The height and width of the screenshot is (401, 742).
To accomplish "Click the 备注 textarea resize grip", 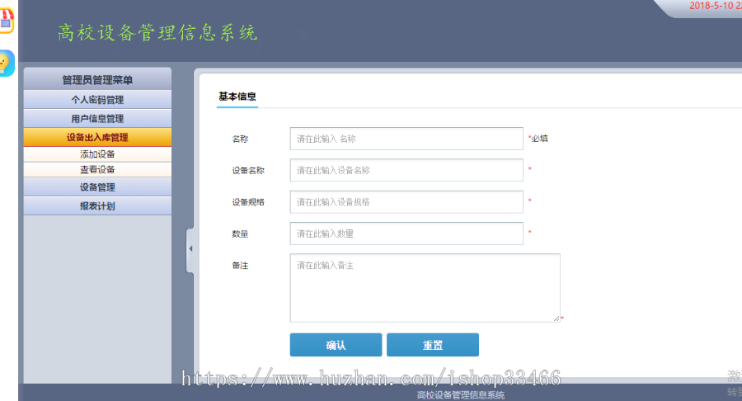I will pyautogui.click(x=556, y=318).
